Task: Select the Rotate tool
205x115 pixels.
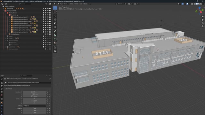Action: (x=55, y=19)
